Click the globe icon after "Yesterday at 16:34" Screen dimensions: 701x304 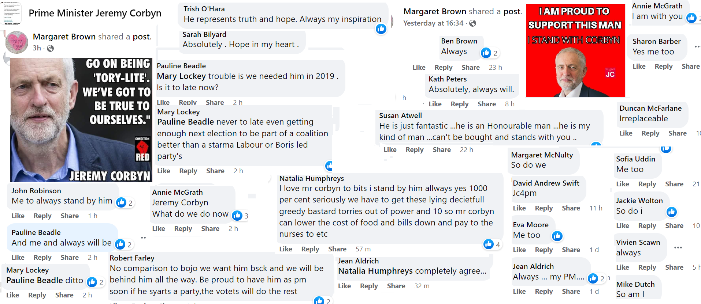click(473, 23)
